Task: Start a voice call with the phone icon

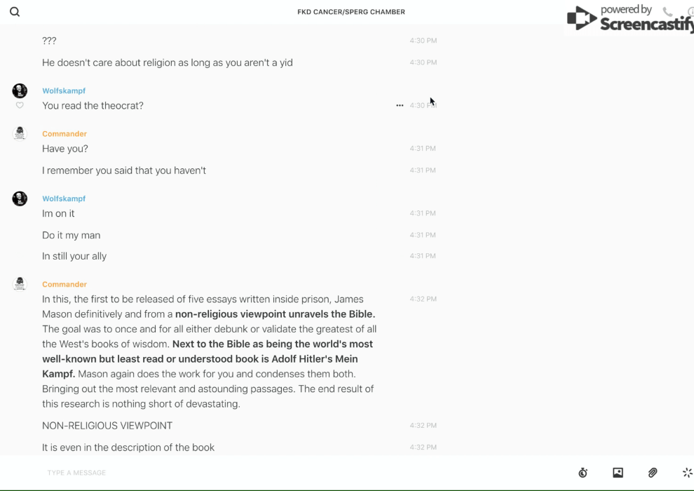Action: [667, 11]
